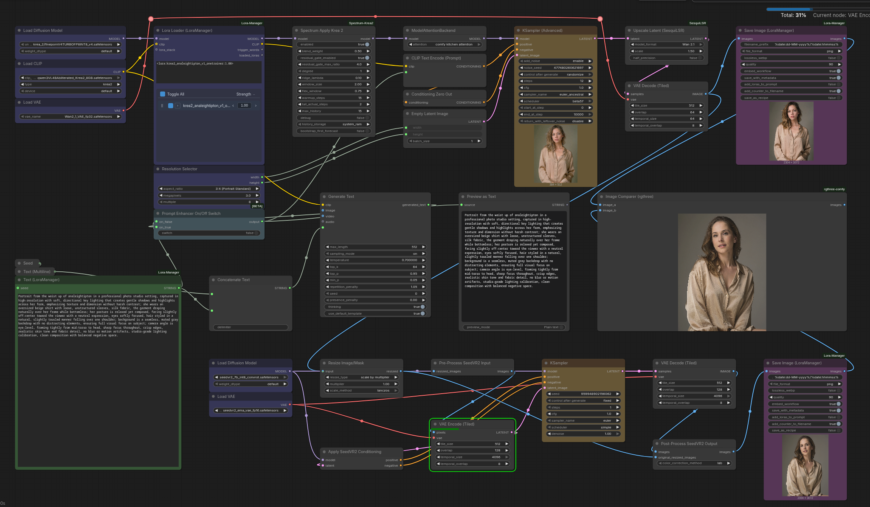Collapse the Spectrum Apply Krea 2 node dot
The height and width of the screenshot is (507, 870).
[296, 31]
